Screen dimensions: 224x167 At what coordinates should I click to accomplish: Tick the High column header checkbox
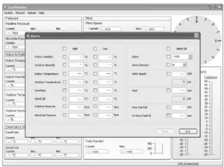[64, 49]
